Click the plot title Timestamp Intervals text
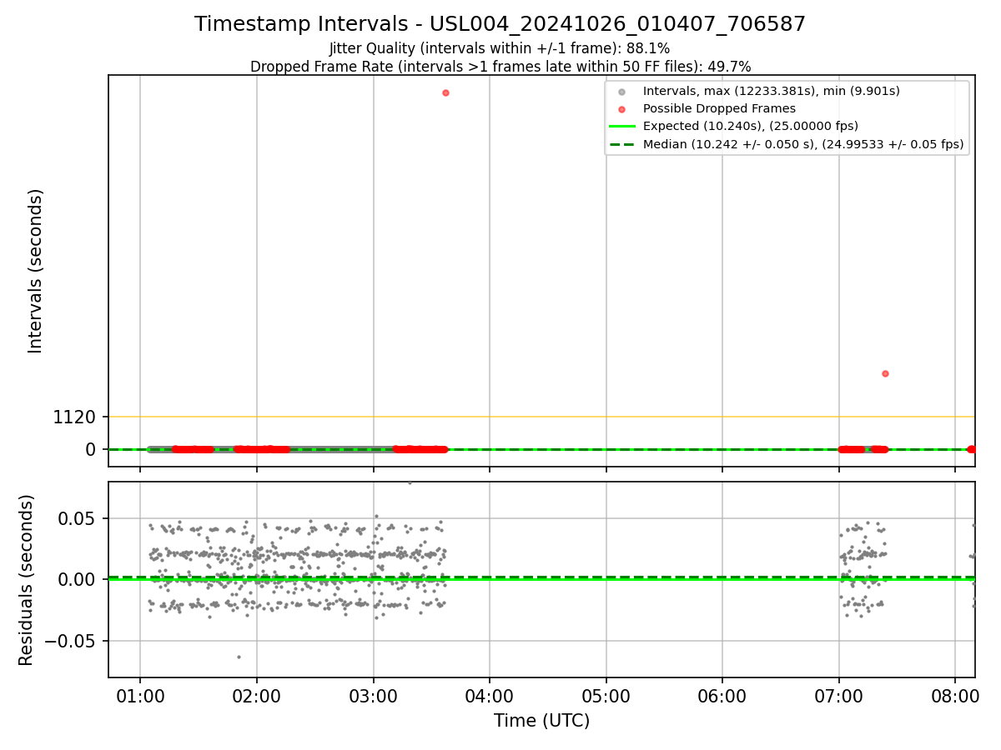This screenshot has height=750, width=1001. pyautogui.click(x=500, y=24)
